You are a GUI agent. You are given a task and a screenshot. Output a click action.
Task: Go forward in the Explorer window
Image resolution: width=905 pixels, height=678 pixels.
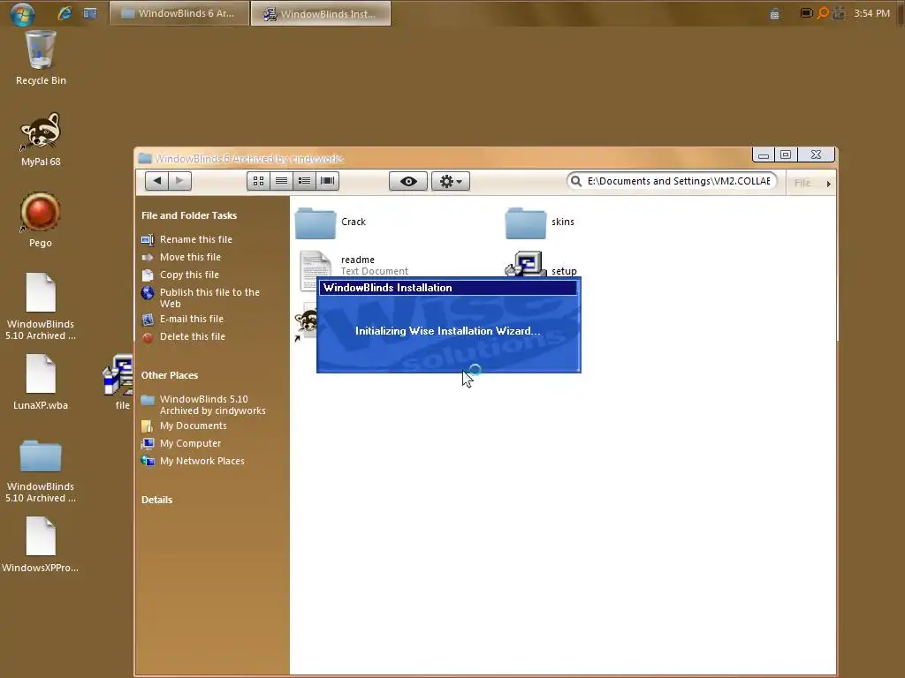[x=179, y=181]
